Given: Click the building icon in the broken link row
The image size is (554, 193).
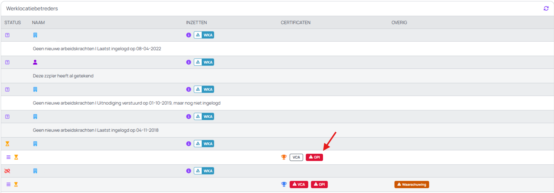Looking at the screenshot, I should [x=35, y=171].
